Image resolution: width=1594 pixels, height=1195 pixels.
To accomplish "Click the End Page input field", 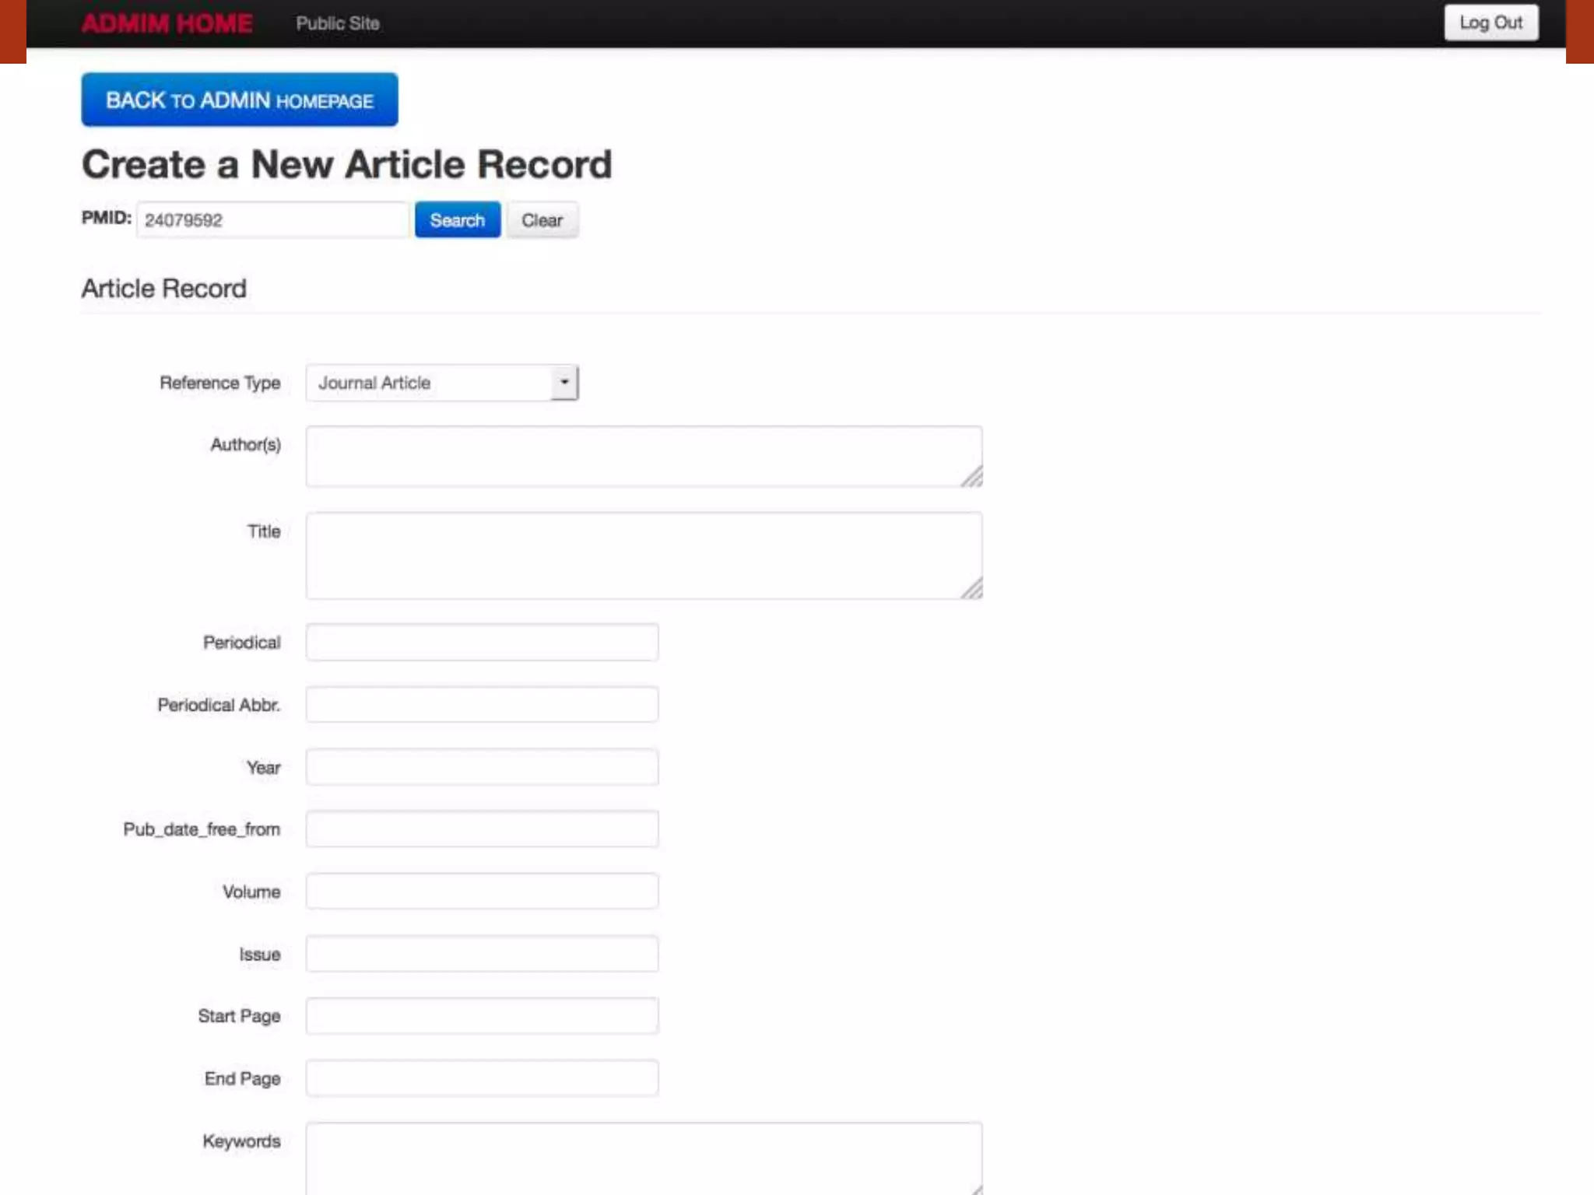I will (482, 1078).
